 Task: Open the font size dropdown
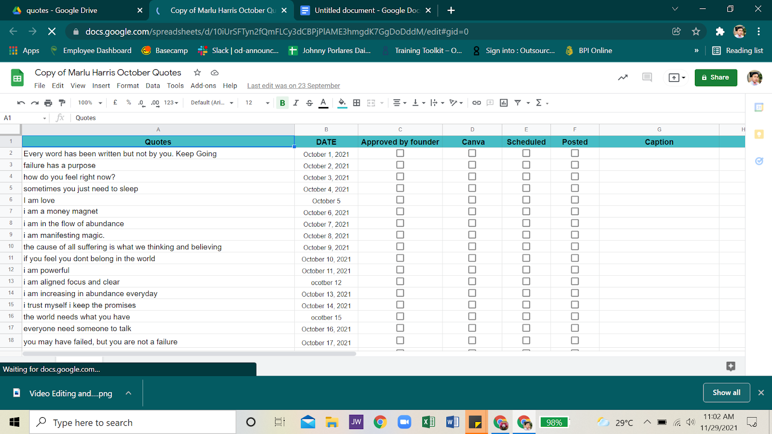257,103
